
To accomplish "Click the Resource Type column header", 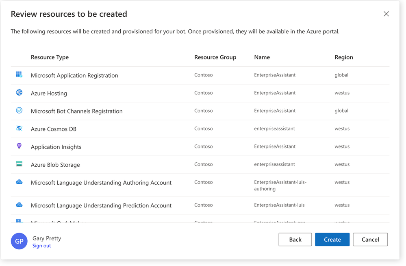I will pos(50,57).
